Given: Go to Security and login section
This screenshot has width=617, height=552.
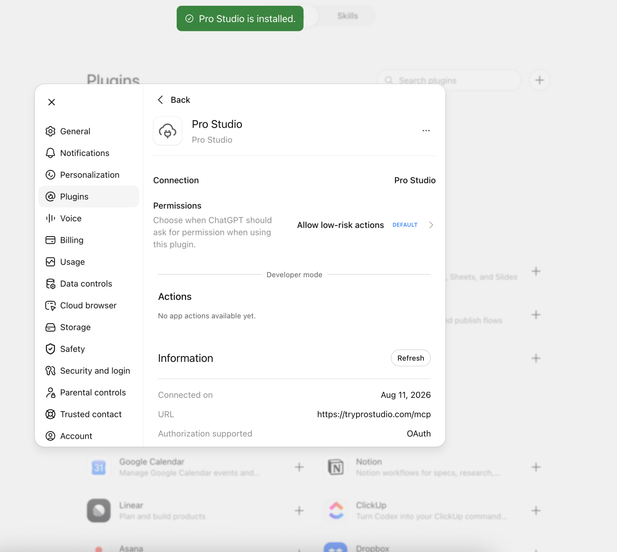Looking at the screenshot, I should (x=89, y=371).
